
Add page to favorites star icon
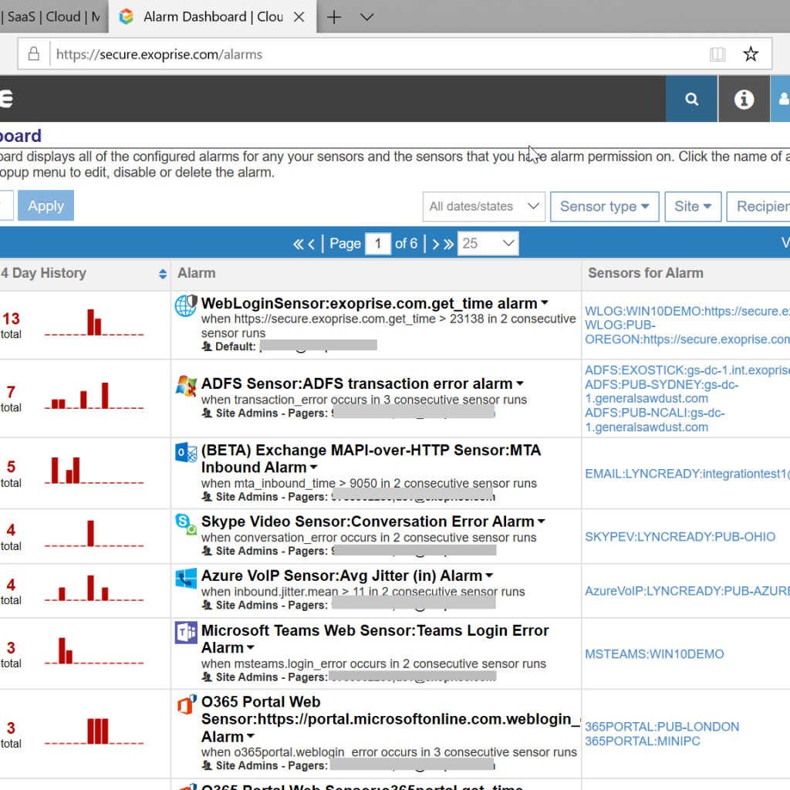click(x=751, y=54)
